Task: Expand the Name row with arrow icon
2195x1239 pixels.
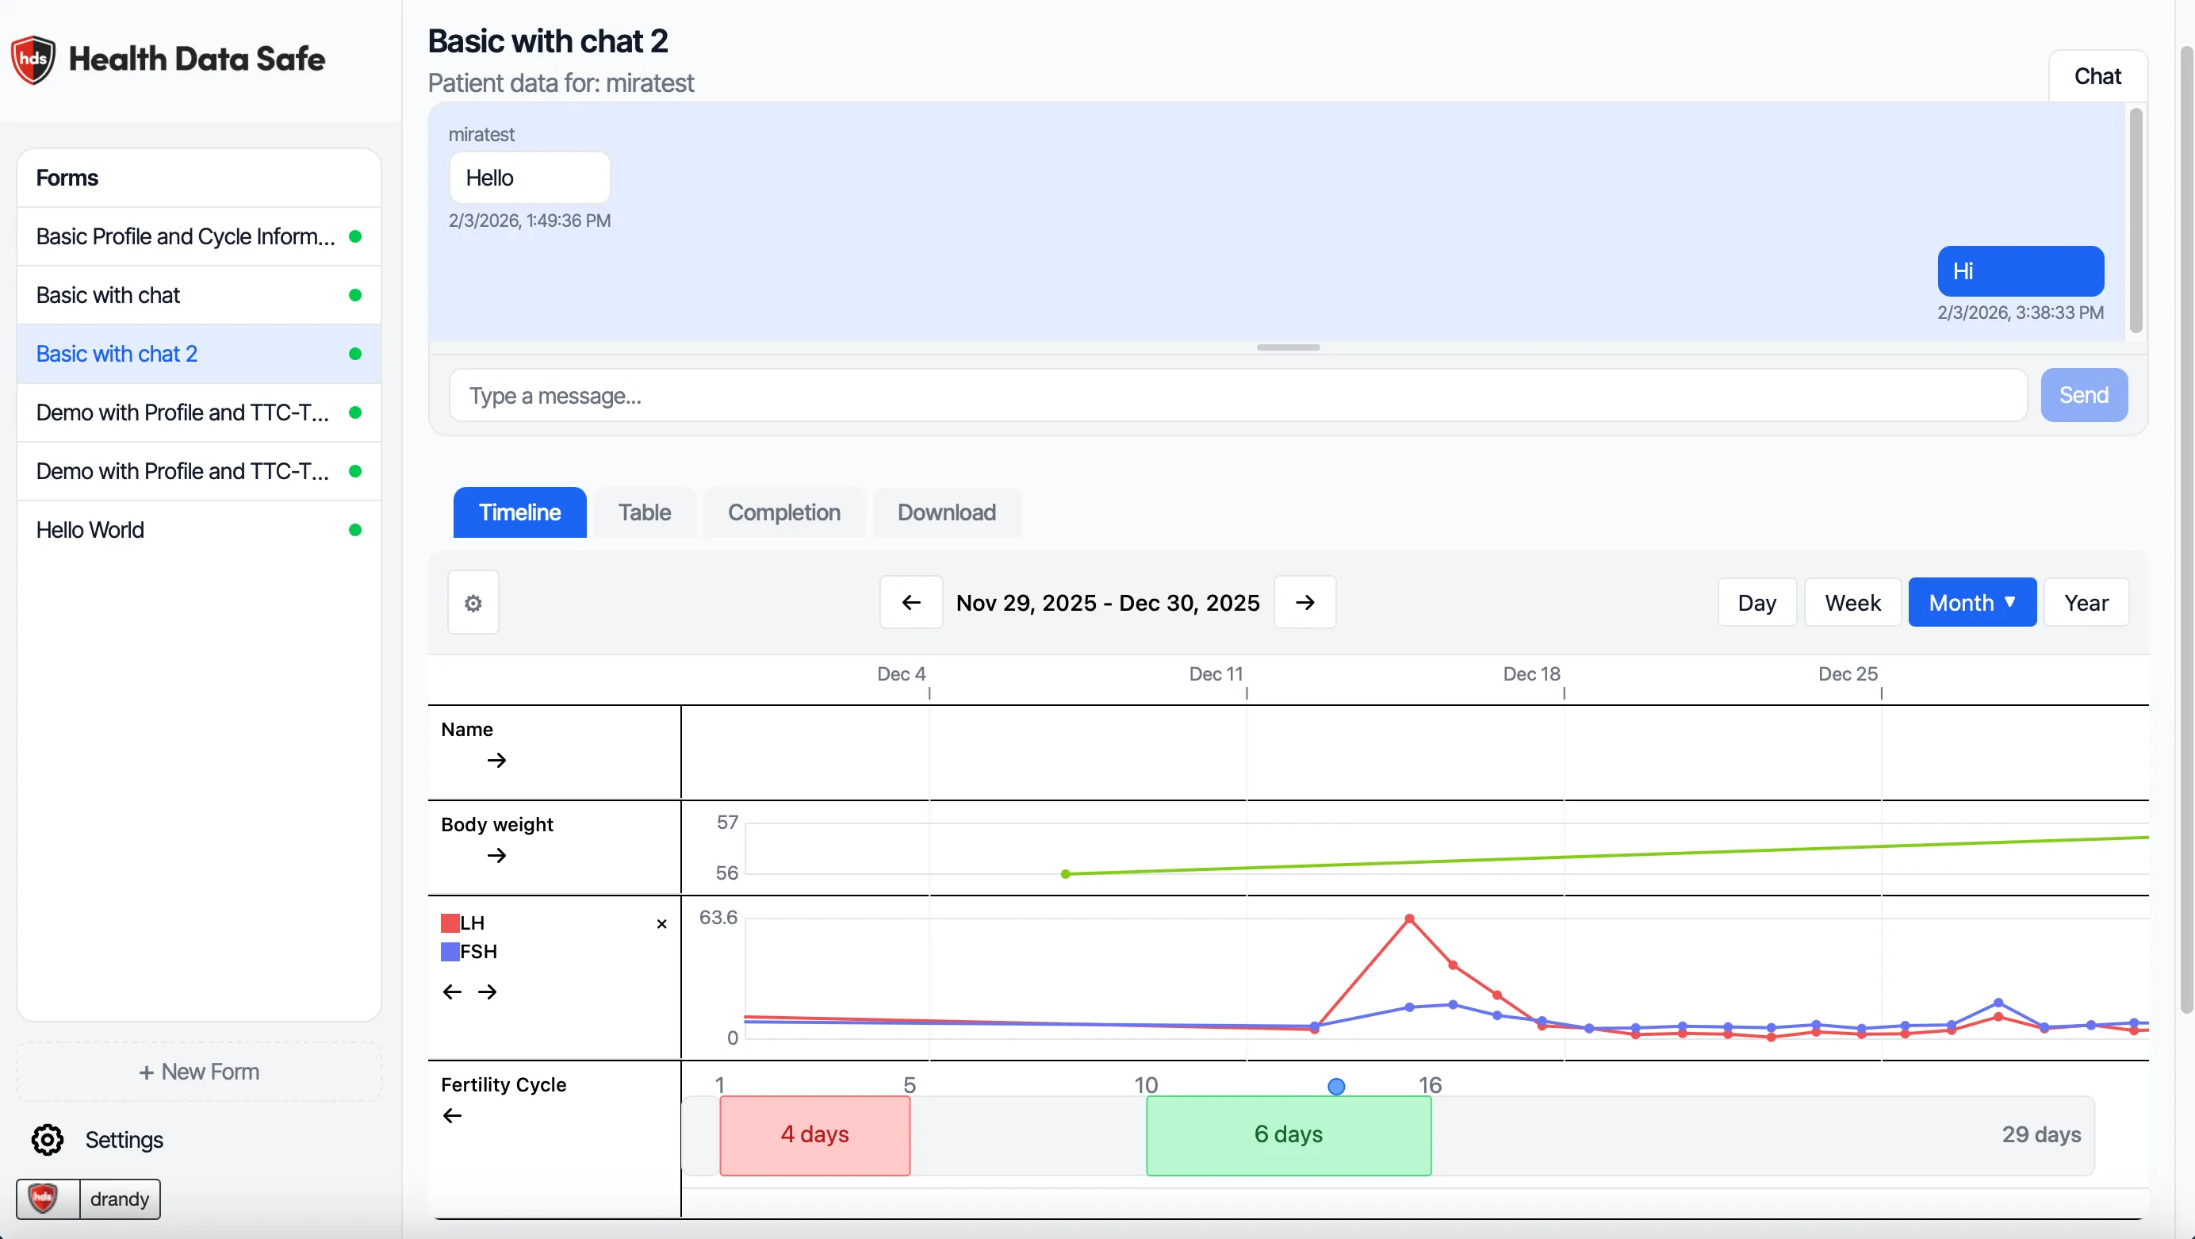Action: pyautogui.click(x=498, y=761)
